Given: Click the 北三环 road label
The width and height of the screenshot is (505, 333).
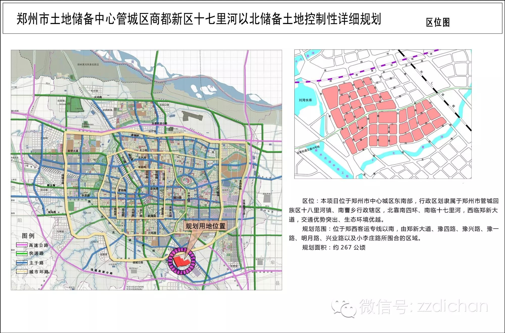Looking at the screenshot, I should pos(143,150).
